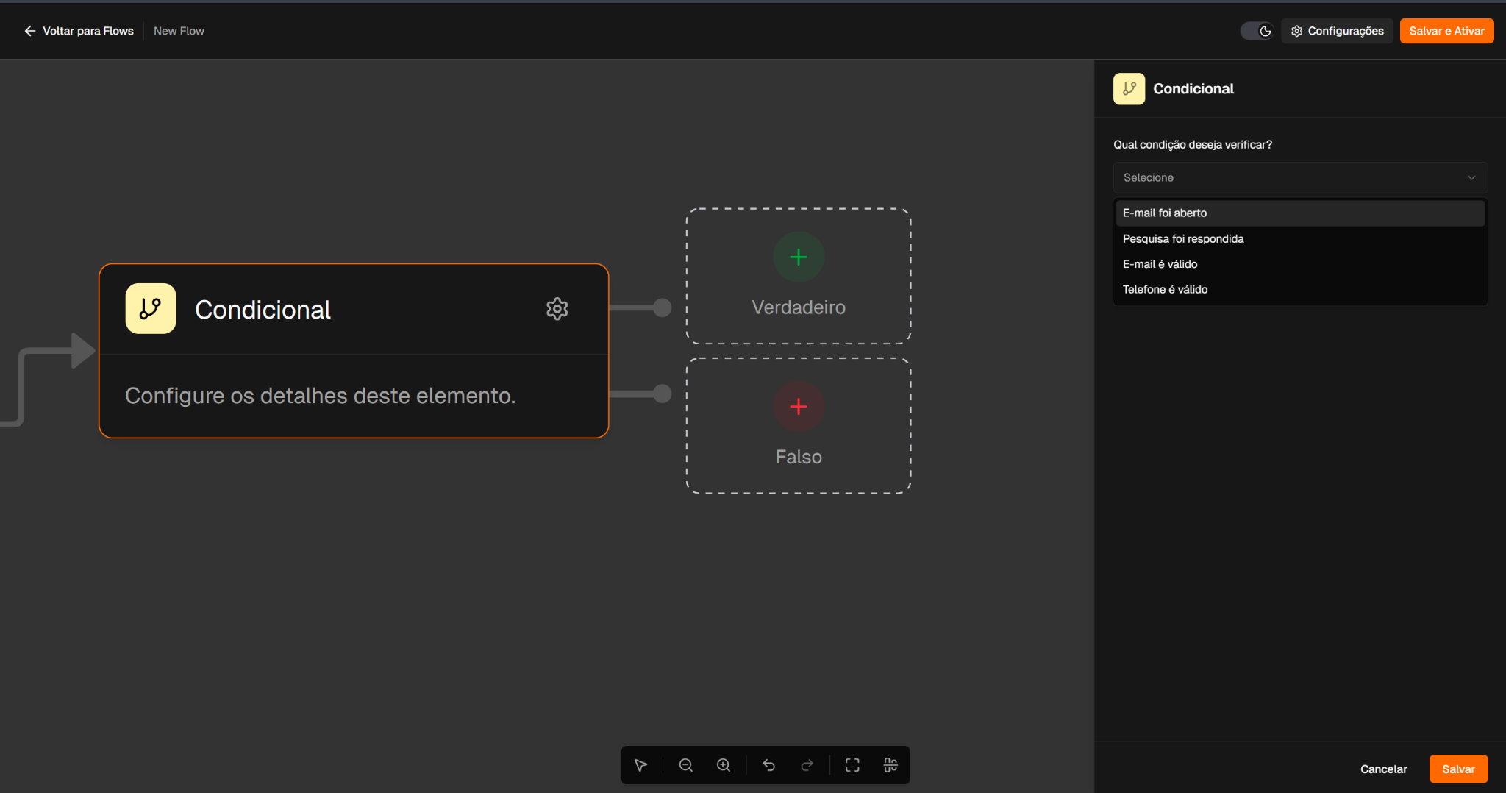Add a step to the Falso branch

[799, 406]
